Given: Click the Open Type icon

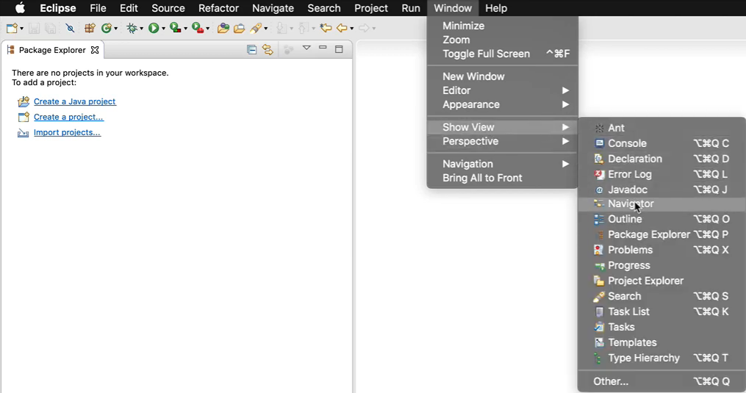Looking at the screenshot, I should click(x=223, y=28).
